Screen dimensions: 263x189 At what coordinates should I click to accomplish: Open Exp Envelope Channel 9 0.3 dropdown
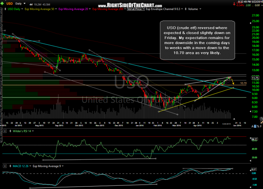(x=182, y=9)
